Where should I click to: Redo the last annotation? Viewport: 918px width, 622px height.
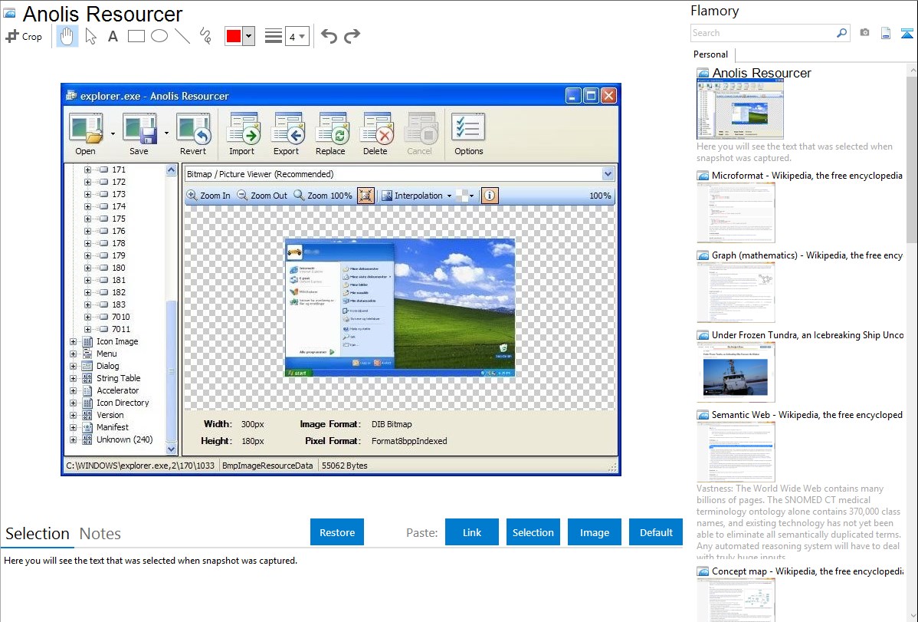pos(352,36)
